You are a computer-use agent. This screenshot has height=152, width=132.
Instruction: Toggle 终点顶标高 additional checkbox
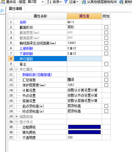click(106, 111)
